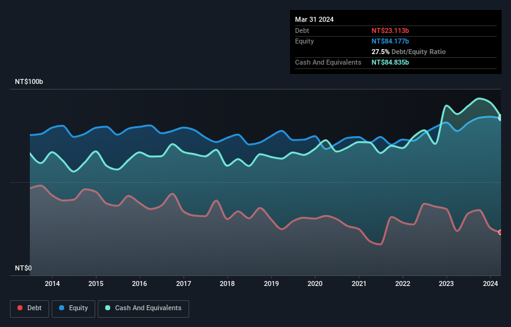Screen dimensions: 511x327
Task: Click the 2024 x-axis label
Action: 490,283
